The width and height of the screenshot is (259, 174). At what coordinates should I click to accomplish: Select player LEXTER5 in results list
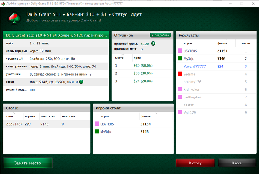point(216,51)
